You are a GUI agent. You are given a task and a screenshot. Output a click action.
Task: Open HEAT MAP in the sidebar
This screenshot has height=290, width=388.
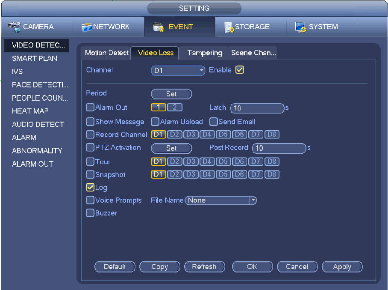click(x=30, y=111)
